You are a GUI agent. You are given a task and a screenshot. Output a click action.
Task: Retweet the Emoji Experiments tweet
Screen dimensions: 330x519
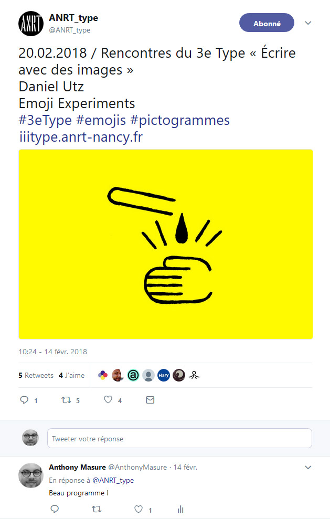[x=66, y=400]
